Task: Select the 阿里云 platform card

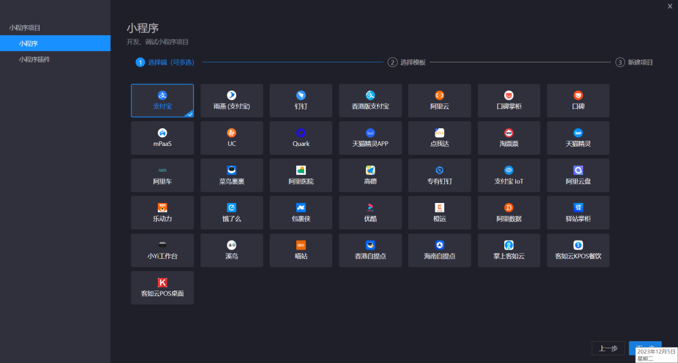Action: [439, 101]
